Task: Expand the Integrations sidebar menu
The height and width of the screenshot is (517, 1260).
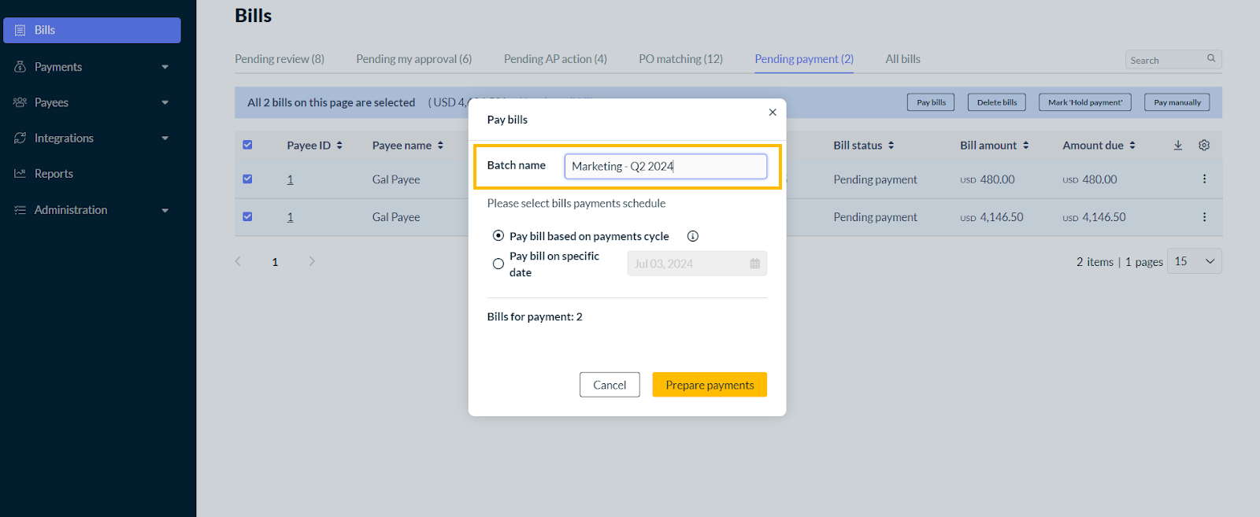Action: (x=165, y=138)
